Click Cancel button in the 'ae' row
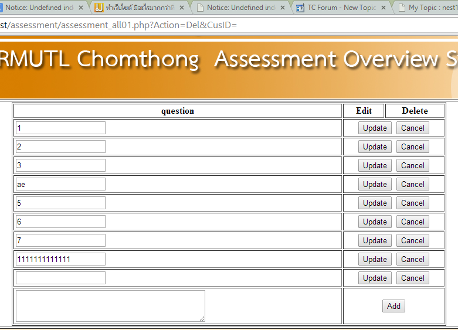This screenshot has width=458, height=330. point(412,184)
